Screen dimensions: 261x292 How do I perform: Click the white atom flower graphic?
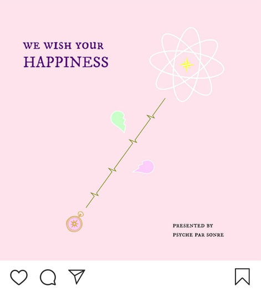[x=187, y=64]
